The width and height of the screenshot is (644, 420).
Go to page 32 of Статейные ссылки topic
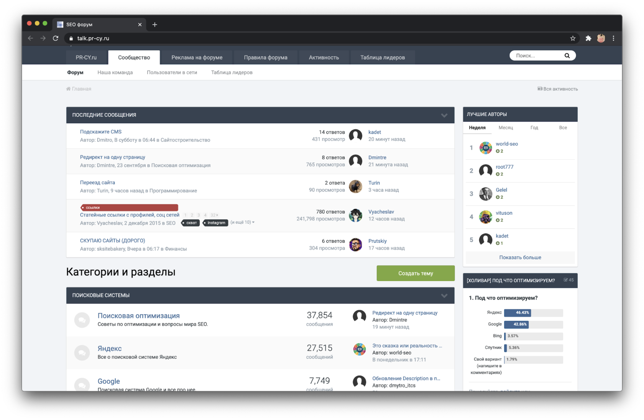[214, 215]
